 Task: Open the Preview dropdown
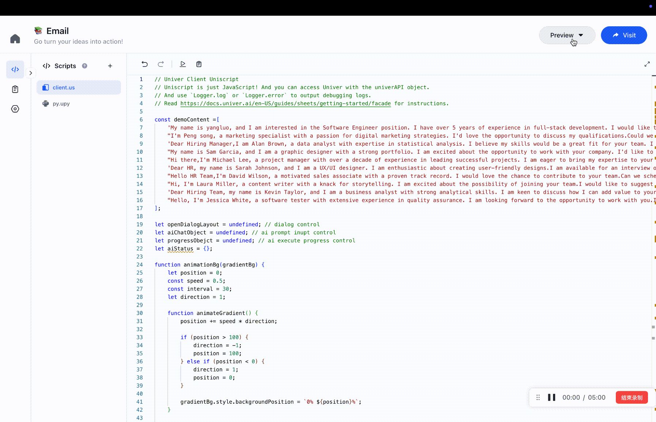tap(567, 35)
